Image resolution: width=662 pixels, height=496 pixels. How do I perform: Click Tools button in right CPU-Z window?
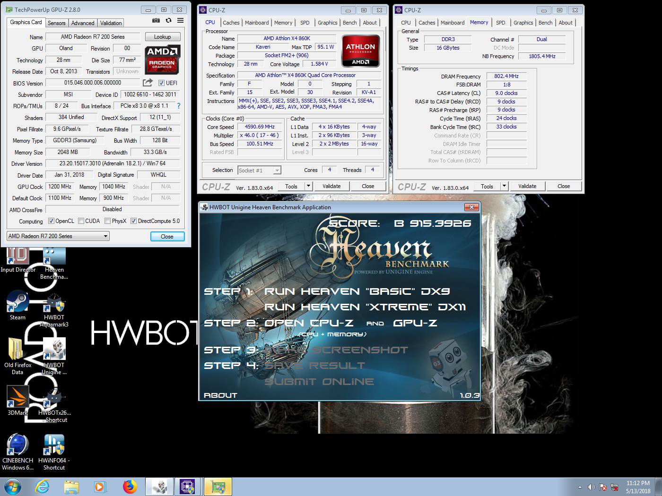pos(487,186)
